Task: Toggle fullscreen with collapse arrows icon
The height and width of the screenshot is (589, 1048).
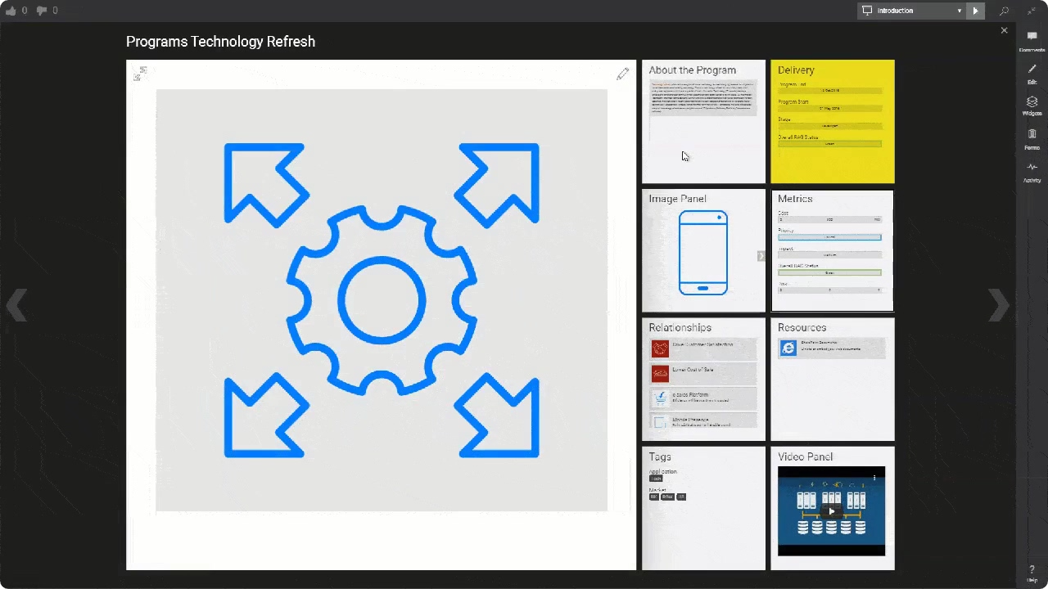Action: pos(1032,11)
